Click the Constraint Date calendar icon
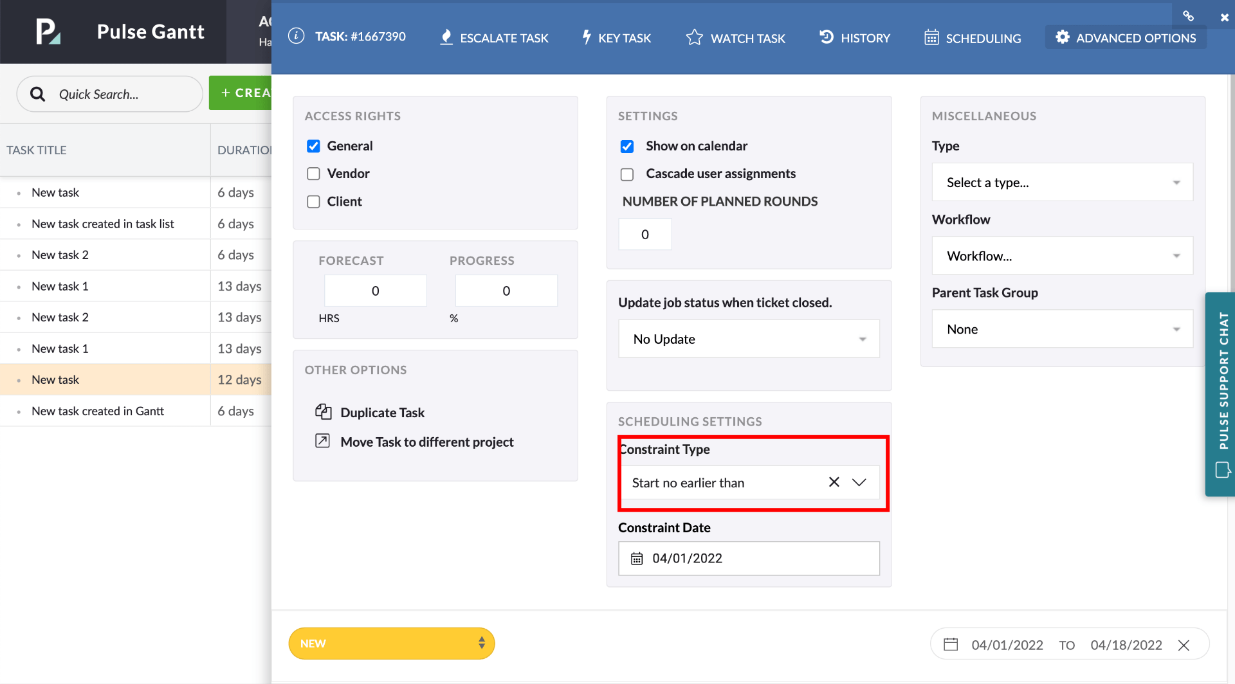 (x=637, y=559)
